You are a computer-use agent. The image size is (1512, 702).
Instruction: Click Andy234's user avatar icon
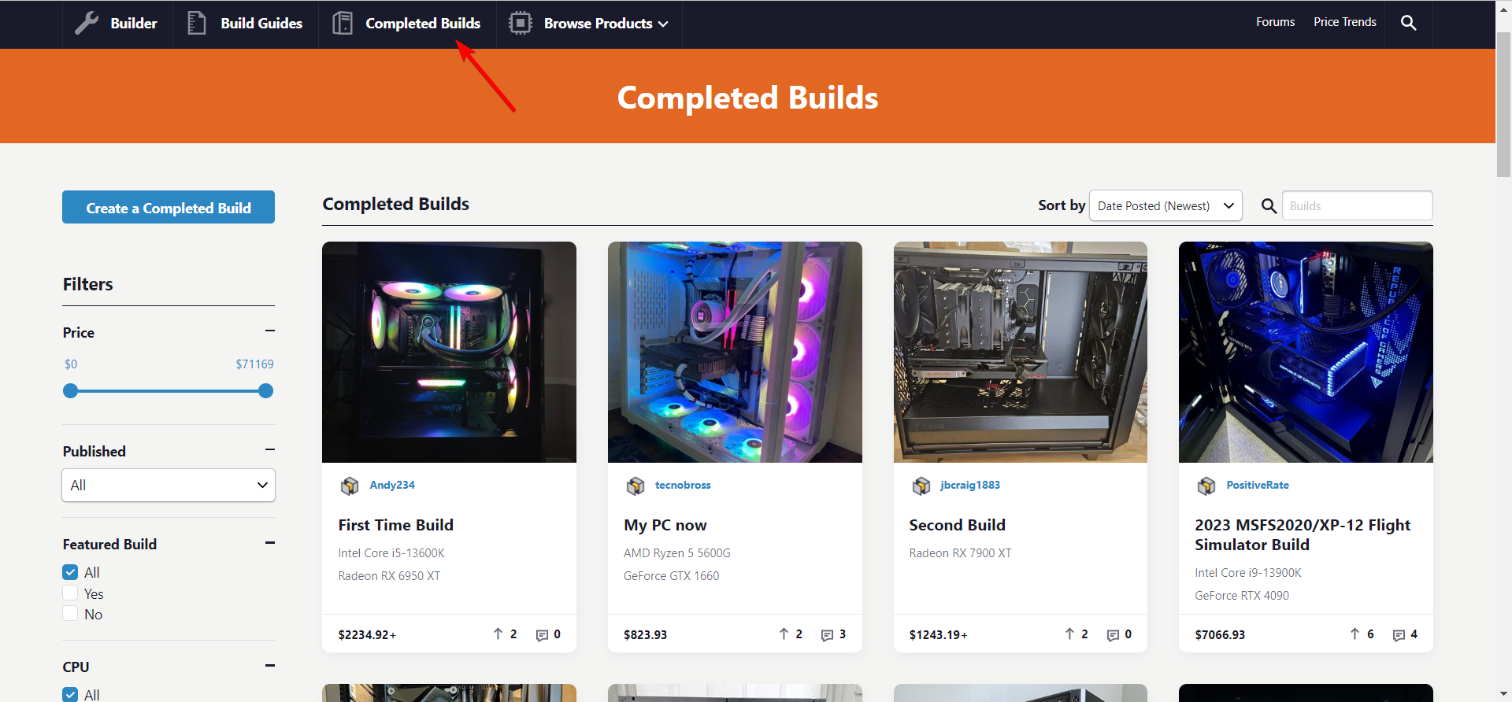350,486
